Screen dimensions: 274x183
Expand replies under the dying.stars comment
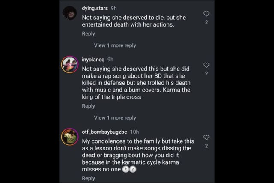(x=115, y=45)
